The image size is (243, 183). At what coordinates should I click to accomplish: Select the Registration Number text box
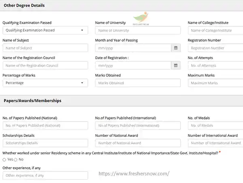click(215, 48)
